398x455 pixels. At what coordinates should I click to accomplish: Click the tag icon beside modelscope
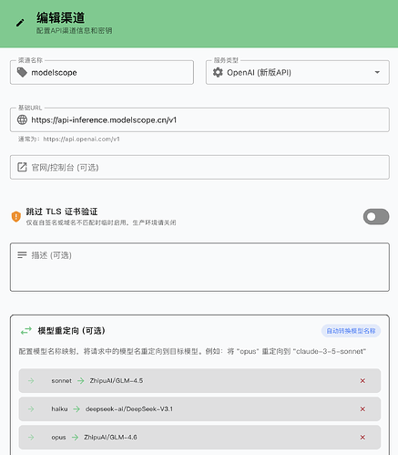click(22, 72)
